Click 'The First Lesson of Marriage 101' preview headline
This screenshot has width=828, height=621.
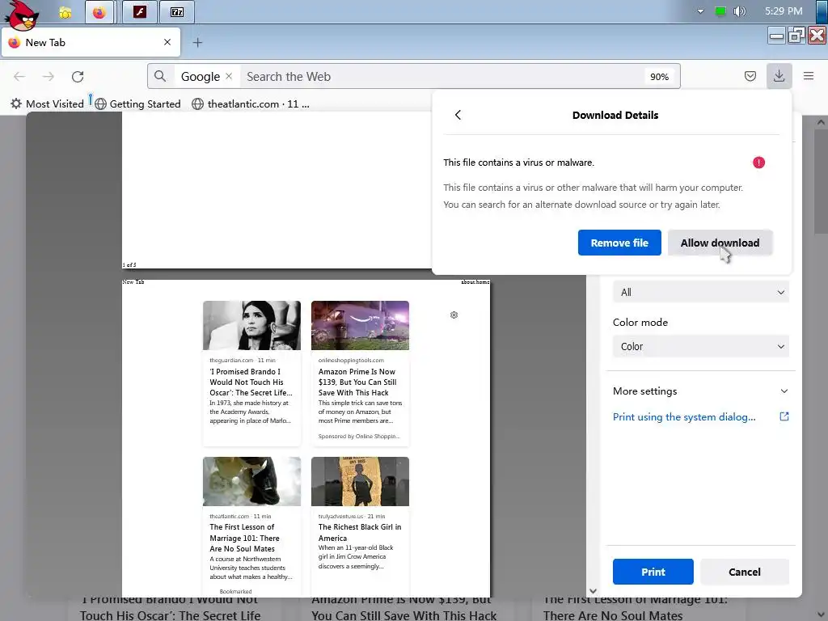click(x=244, y=538)
